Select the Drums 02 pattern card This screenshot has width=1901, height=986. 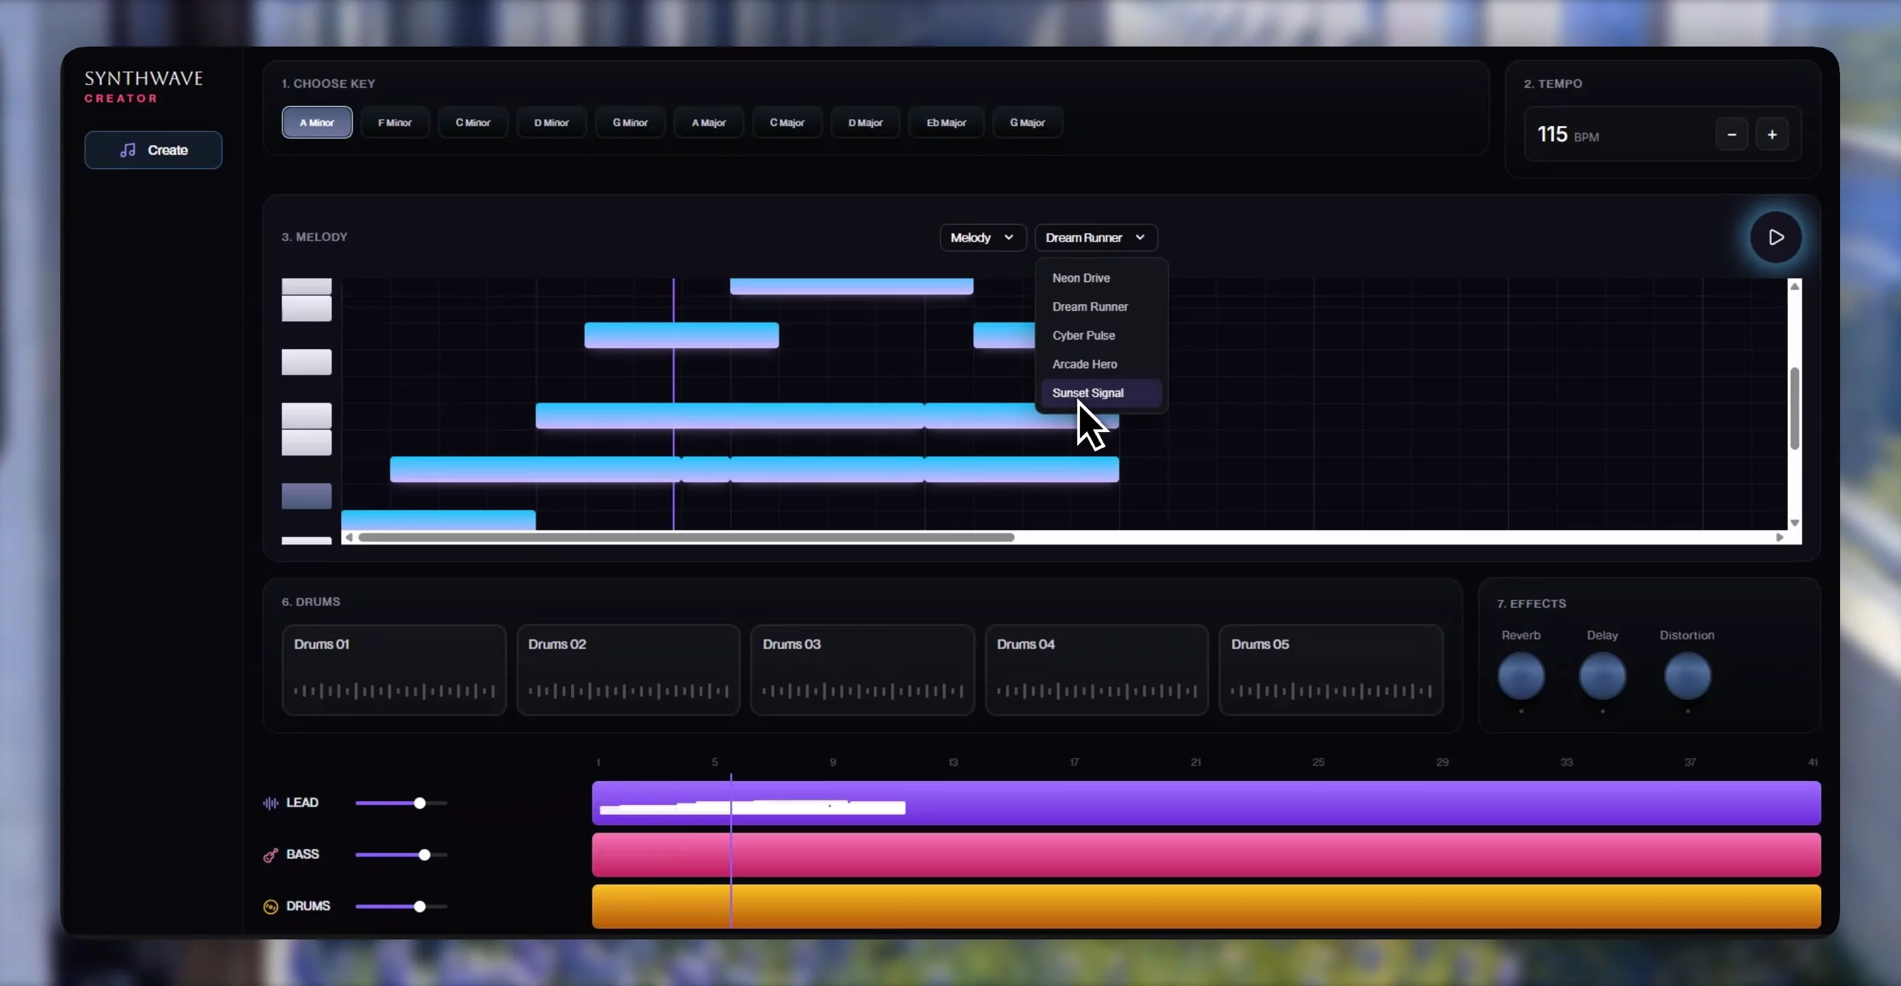(628, 670)
